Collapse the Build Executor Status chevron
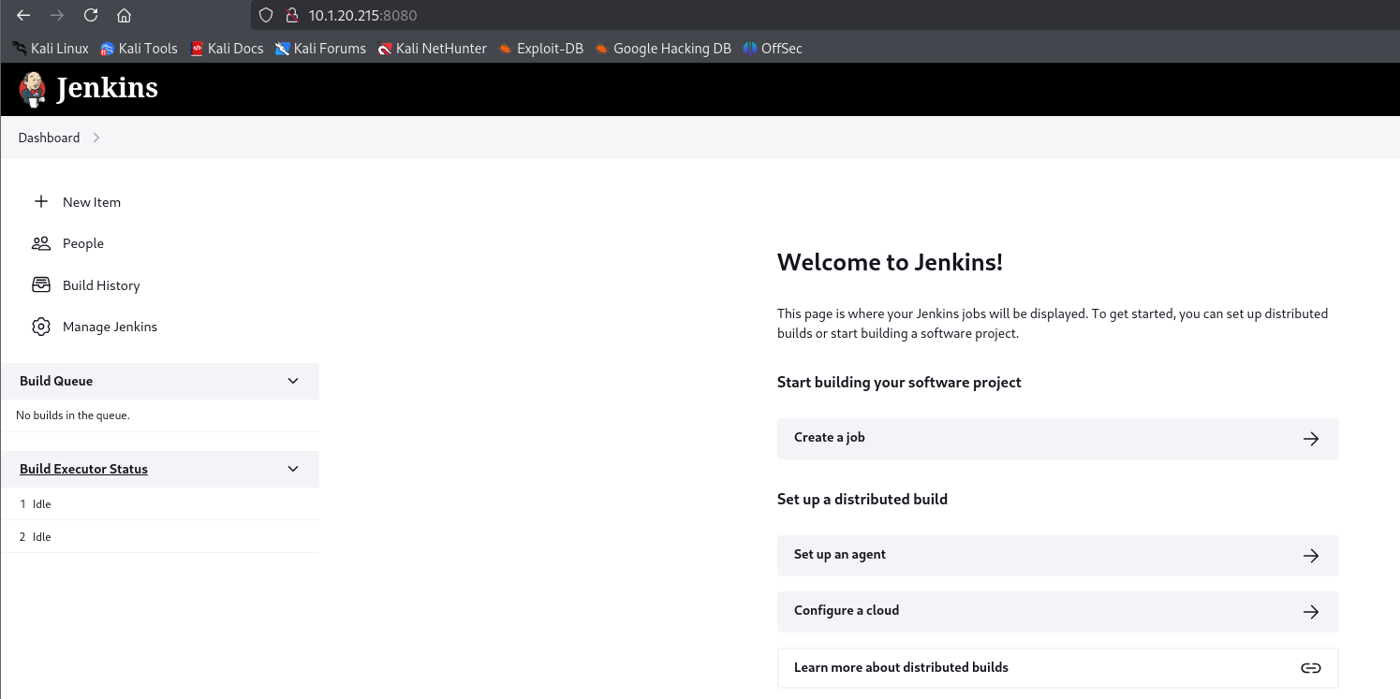Screen dimensions: 1400x699 click(x=293, y=469)
